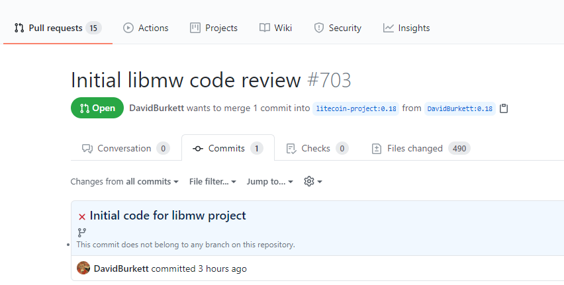Open the litecoin-project:0.18 base branch
564x285 pixels.
[355, 108]
